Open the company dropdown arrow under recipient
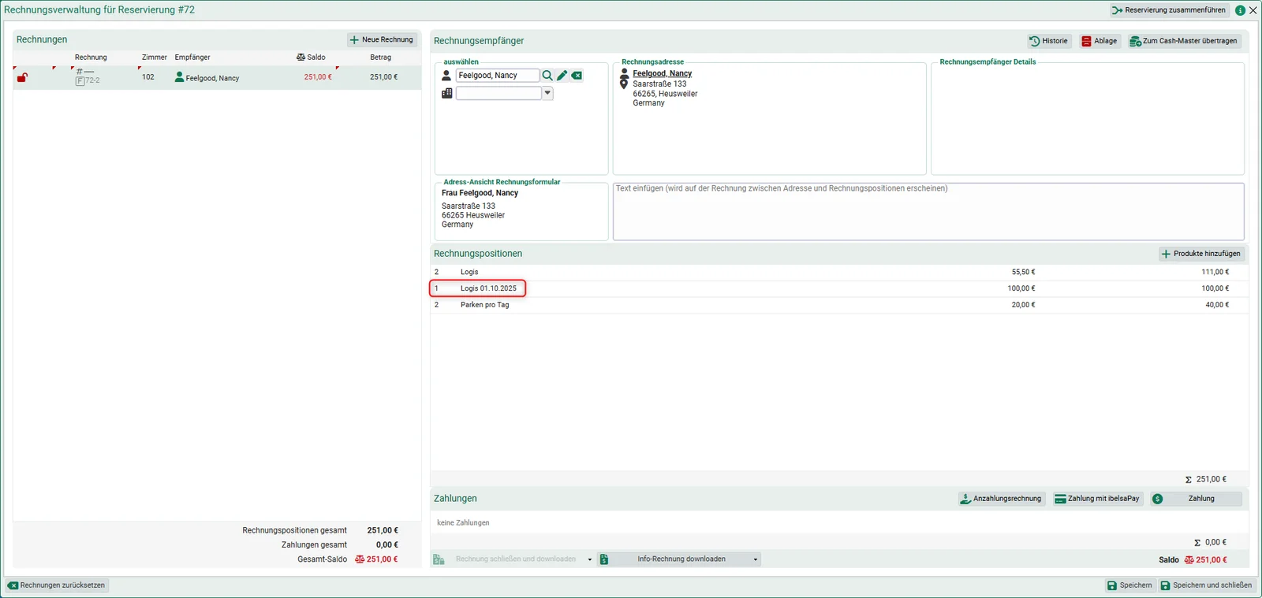1262x598 pixels. click(547, 93)
